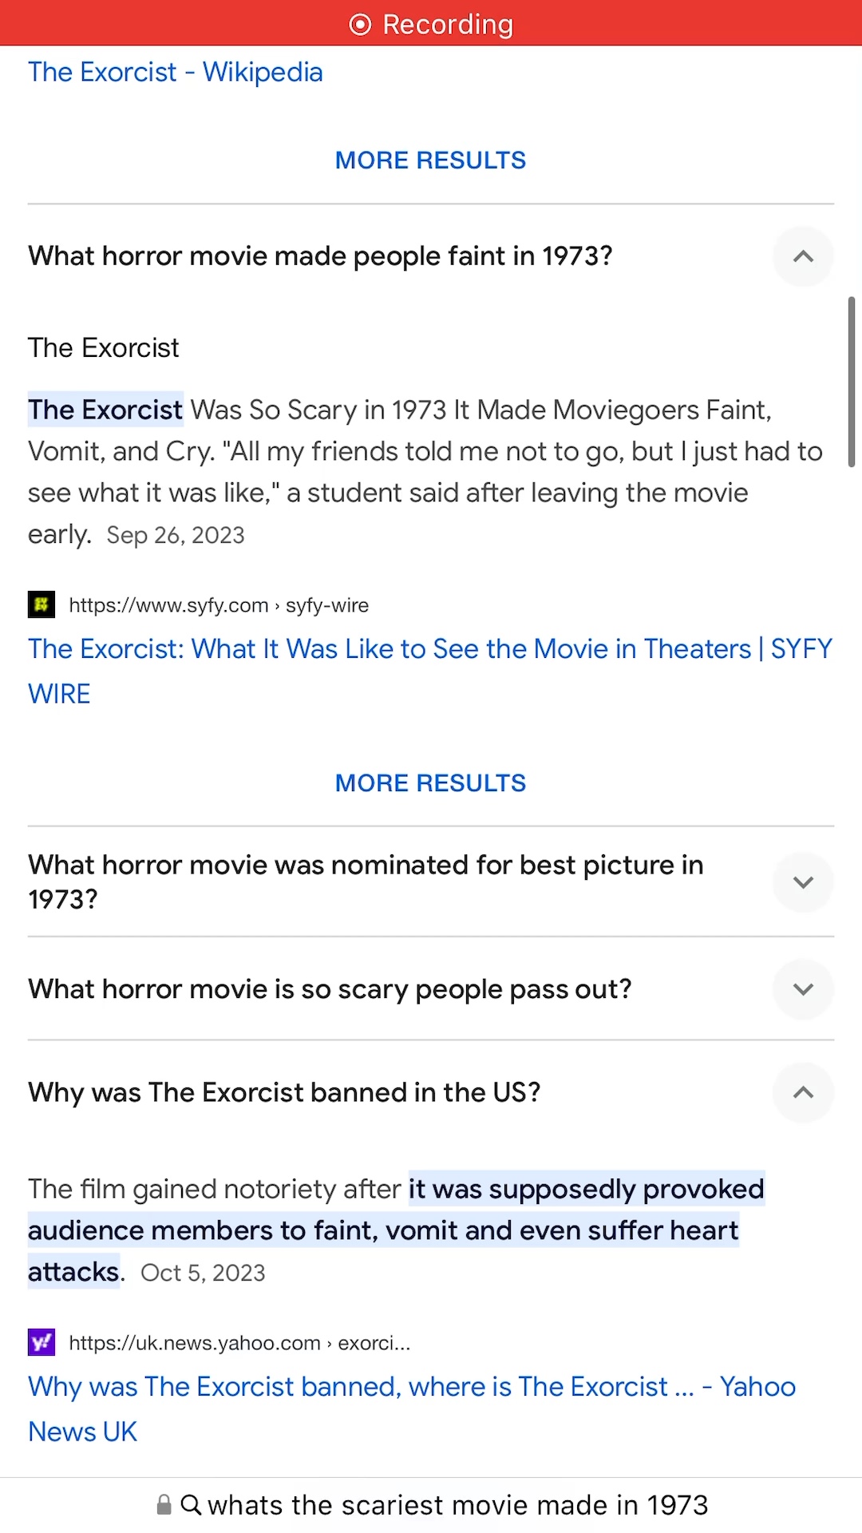Tap the search magnifier icon in address bar

(x=191, y=1505)
